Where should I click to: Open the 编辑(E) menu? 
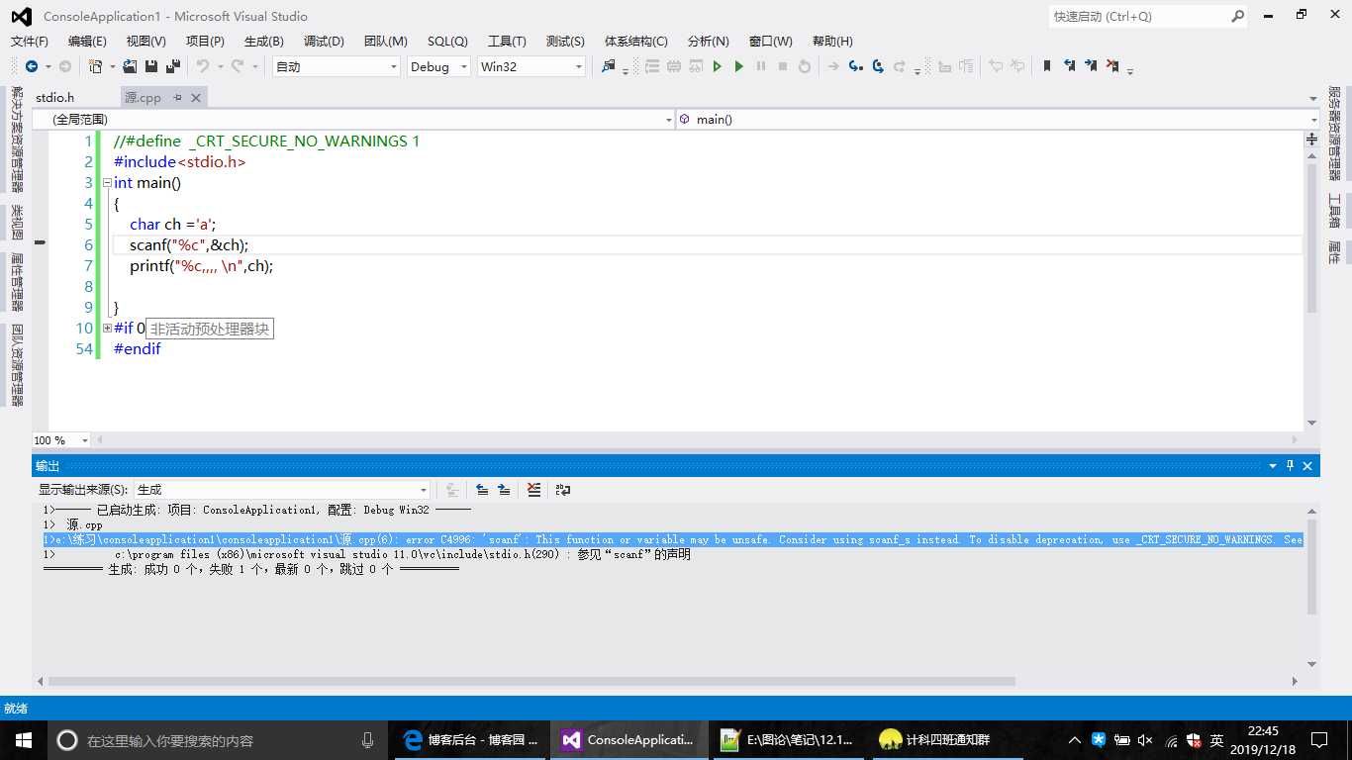[87, 41]
